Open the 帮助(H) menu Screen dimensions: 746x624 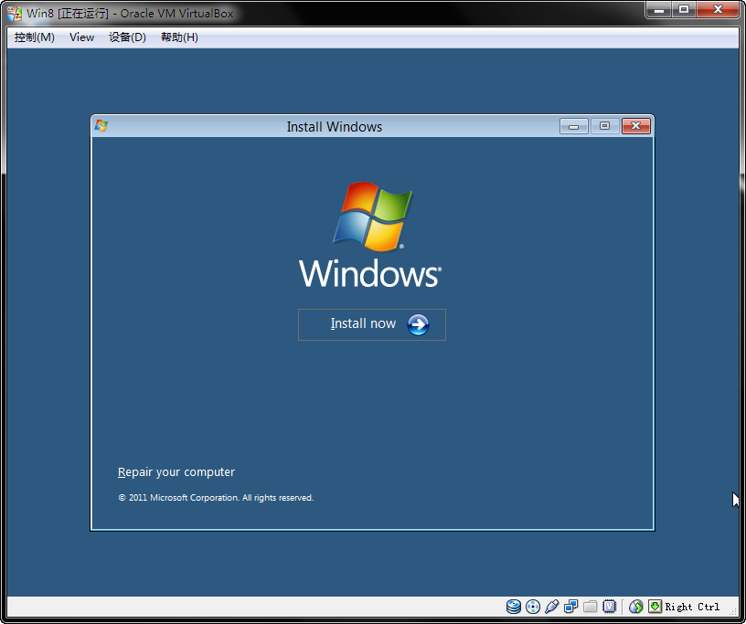179,37
